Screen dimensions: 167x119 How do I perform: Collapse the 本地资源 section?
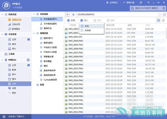[2, 34]
